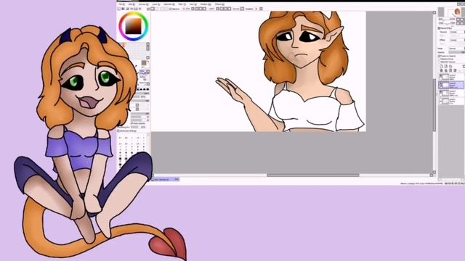Open the Window menu
The image size is (465, 261).
click(x=205, y=4)
